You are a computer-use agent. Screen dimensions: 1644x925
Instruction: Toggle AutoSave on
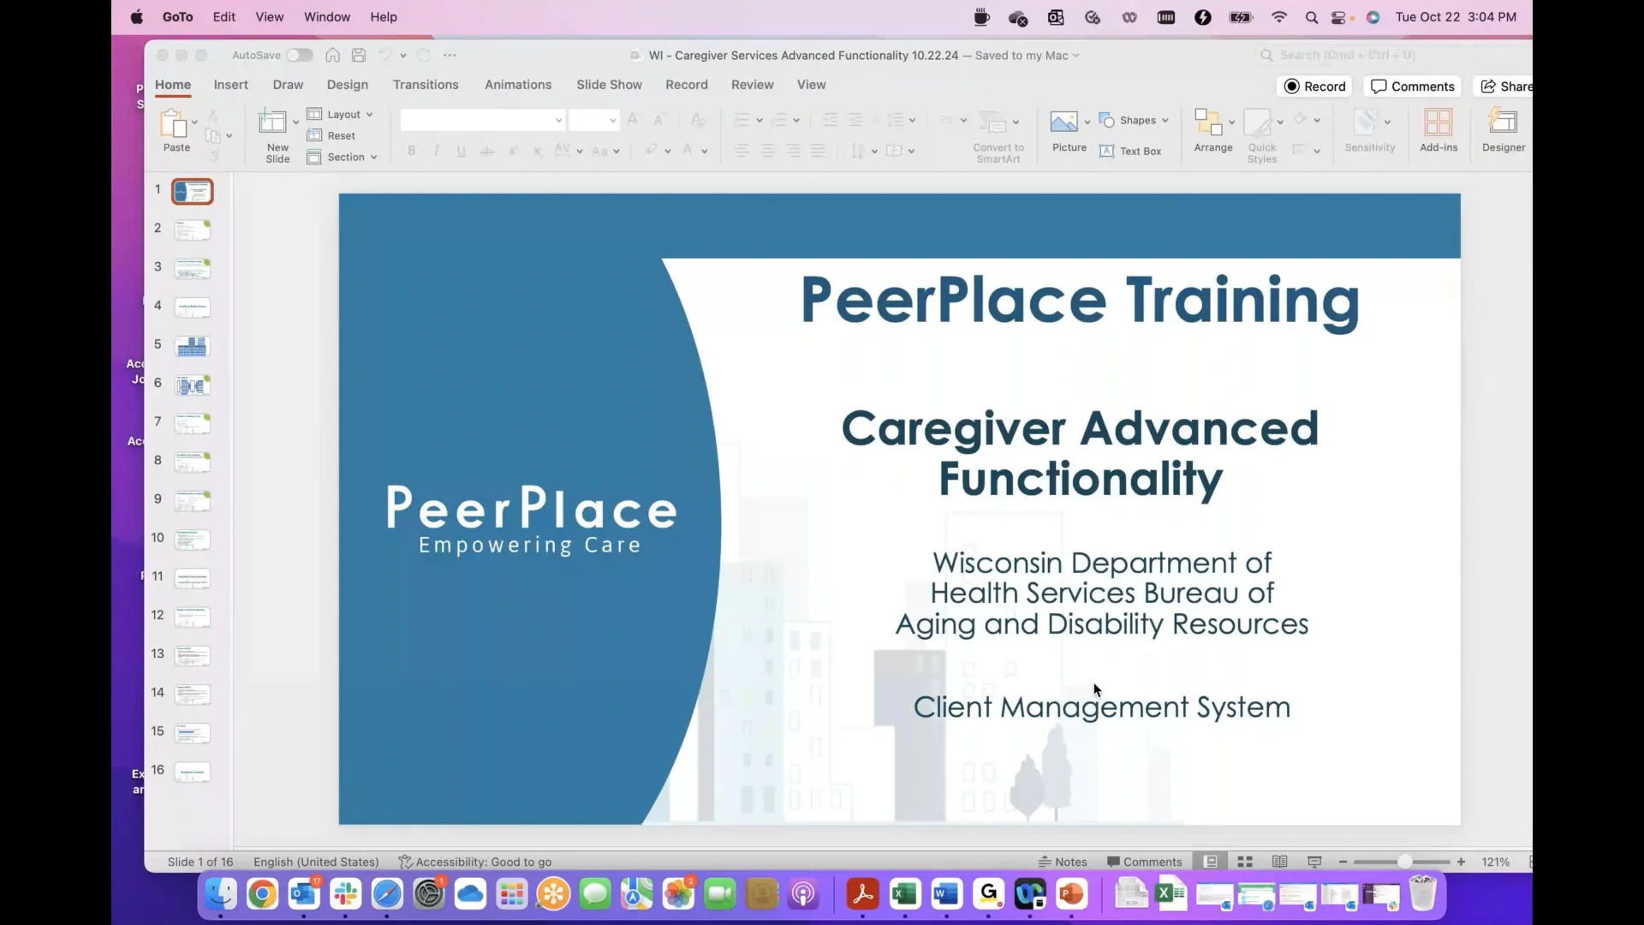pos(300,55)
